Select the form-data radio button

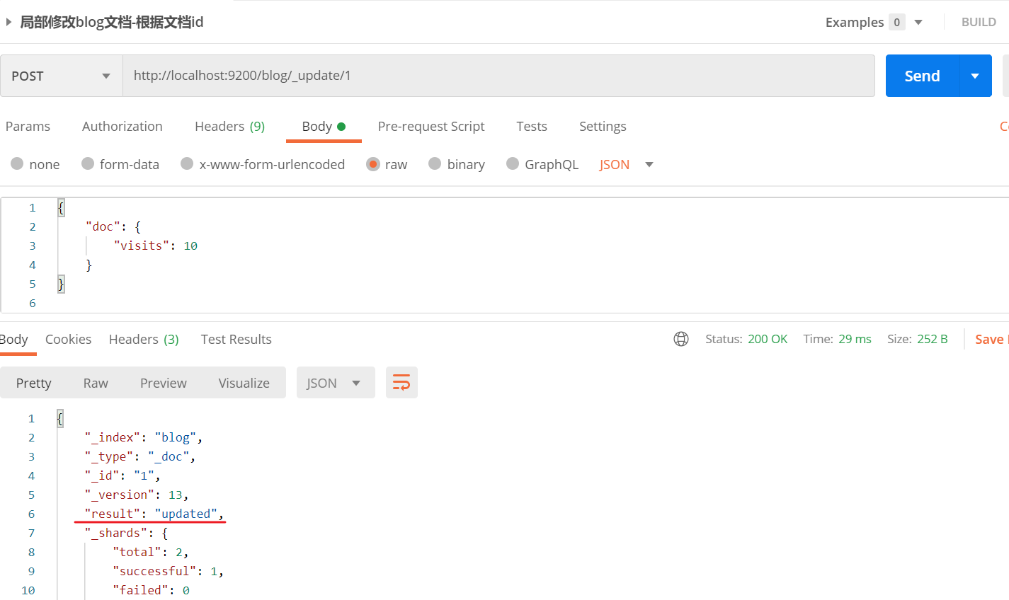pos(88,163)
